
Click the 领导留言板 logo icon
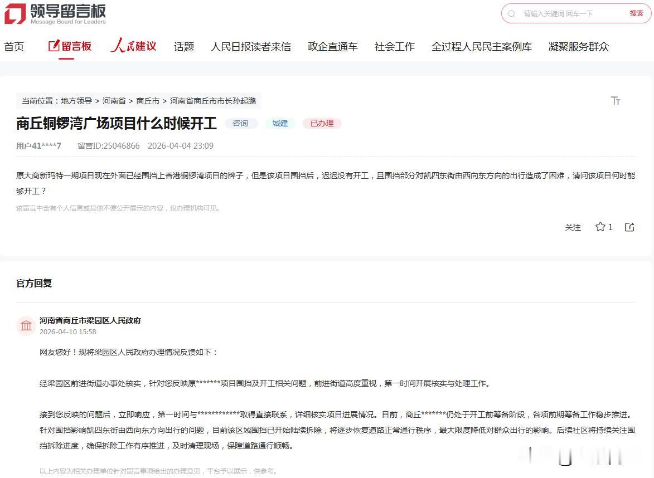click(x=17, y=13)
